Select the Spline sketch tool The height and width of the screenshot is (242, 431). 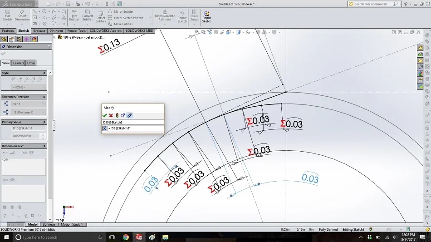54,11
